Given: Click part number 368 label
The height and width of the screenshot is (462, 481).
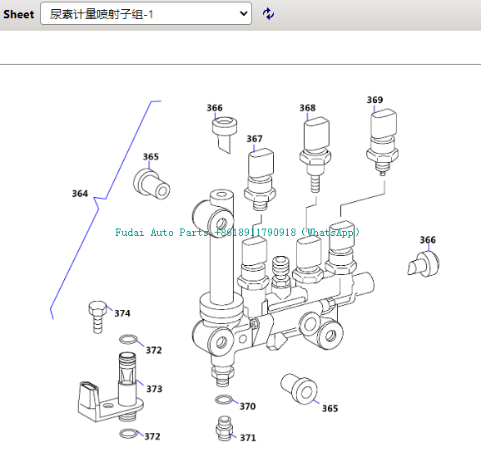Looking at the screenshot, I should point(307,108).
